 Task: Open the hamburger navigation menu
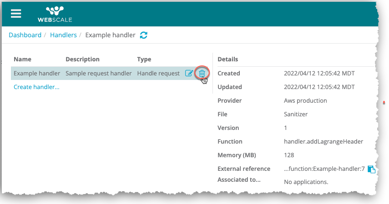pos(16,13)
